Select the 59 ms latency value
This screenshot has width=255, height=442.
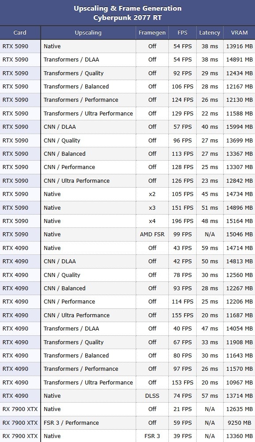click(209, 248)
